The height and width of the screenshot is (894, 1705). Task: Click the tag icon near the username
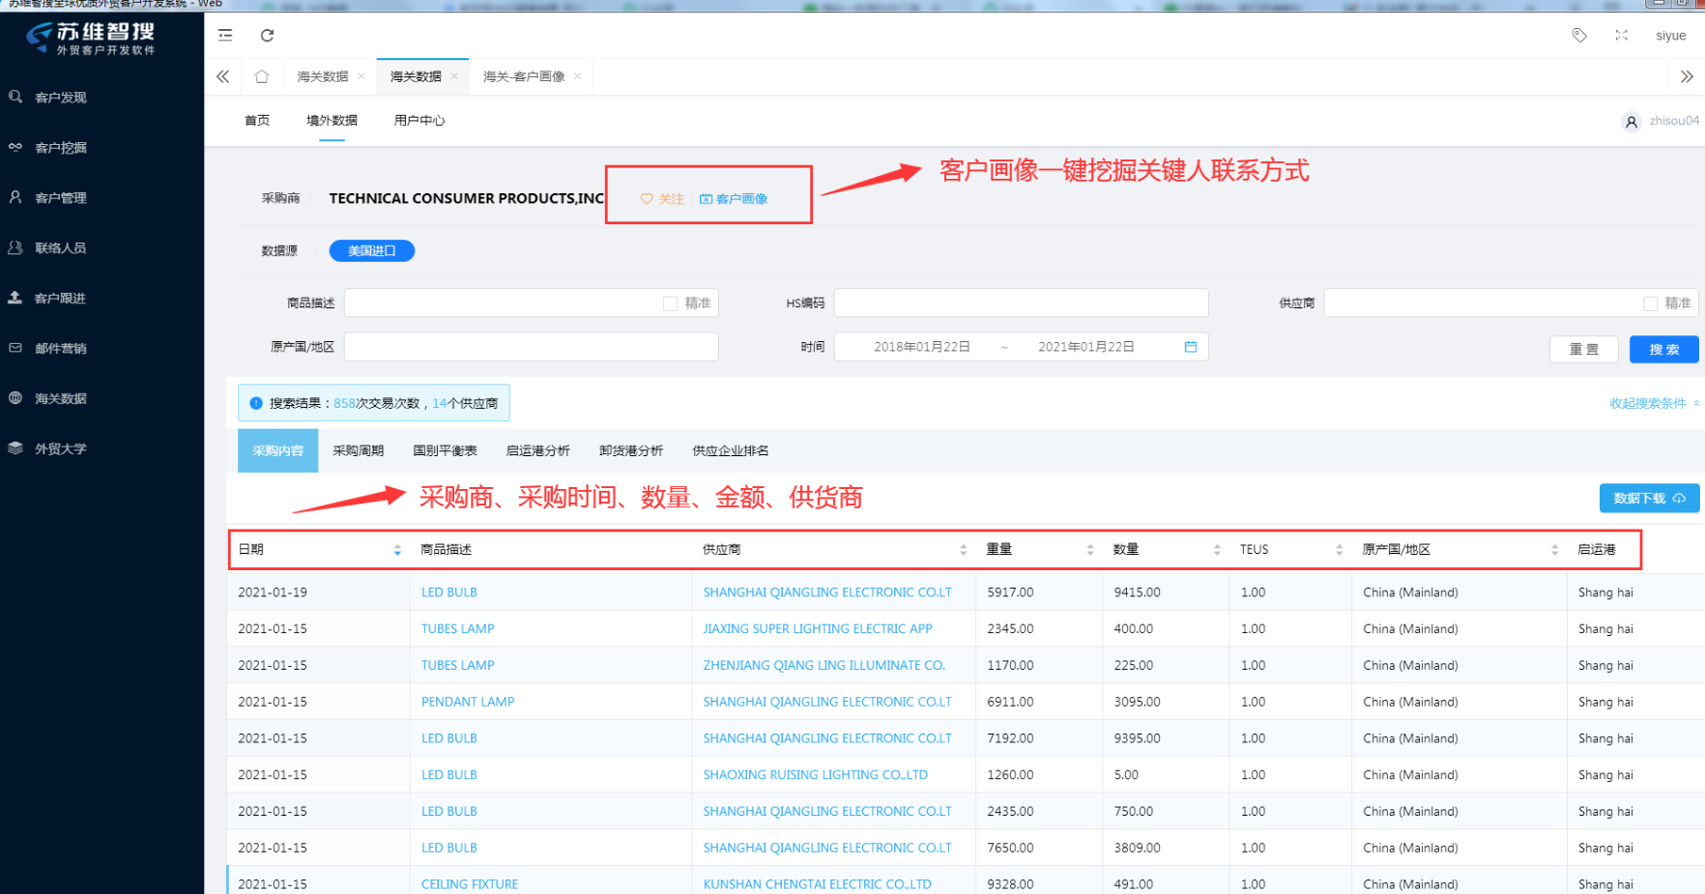pyautogui.click(x=1579, y=36)
